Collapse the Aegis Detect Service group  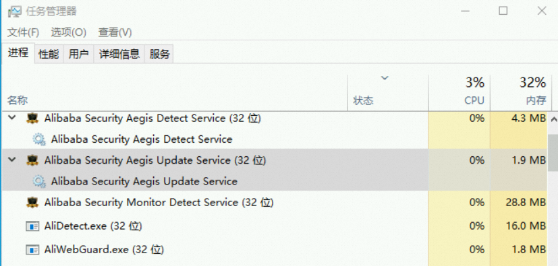(x=12, y=118)
